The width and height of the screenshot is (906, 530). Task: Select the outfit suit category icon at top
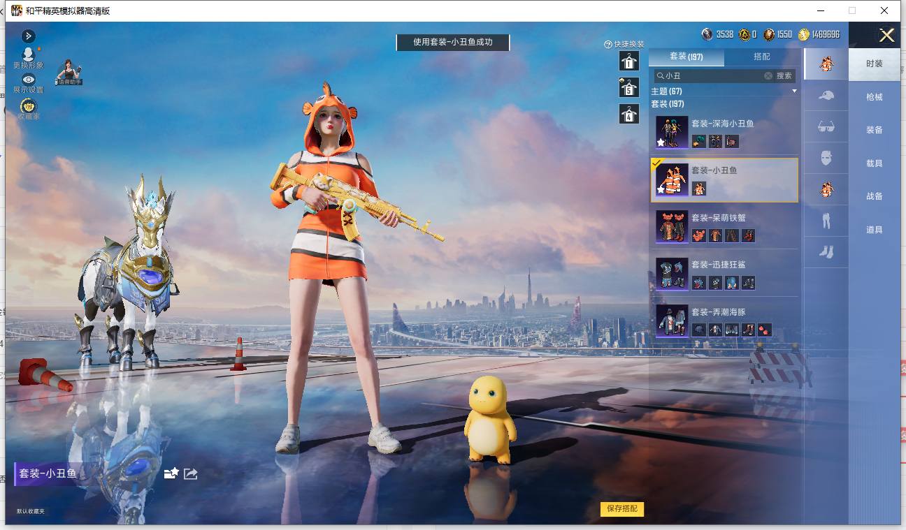coord(826,64)
